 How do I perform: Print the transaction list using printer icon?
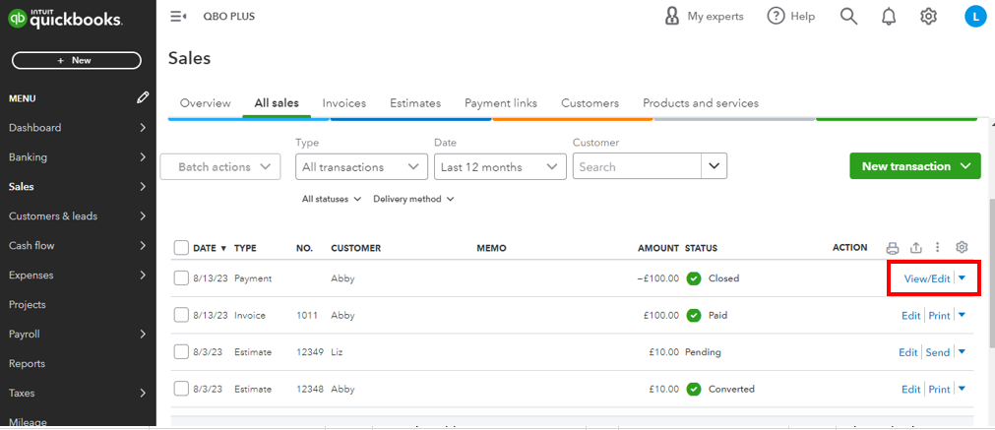point(893,248)
